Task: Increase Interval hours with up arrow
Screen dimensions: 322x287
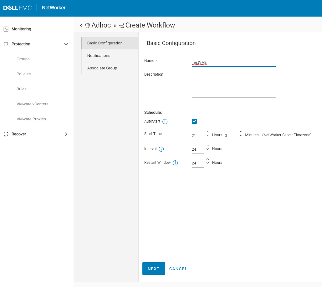Action: point(207,145)
